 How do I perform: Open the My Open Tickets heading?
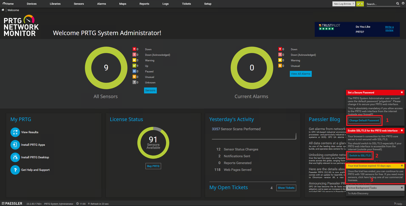(x=228, y=187)
